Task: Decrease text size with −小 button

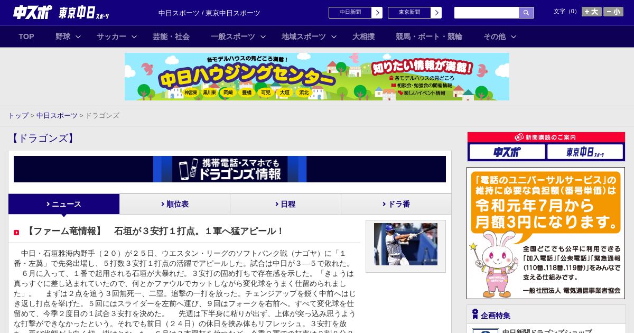Action: (613, 12)
